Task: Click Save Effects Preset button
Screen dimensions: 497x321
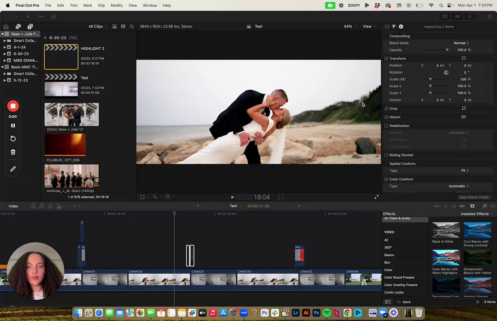Action: pos(474,197)
